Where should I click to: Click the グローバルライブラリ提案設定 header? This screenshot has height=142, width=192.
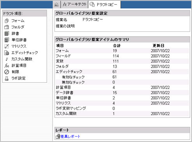[122, 13]
